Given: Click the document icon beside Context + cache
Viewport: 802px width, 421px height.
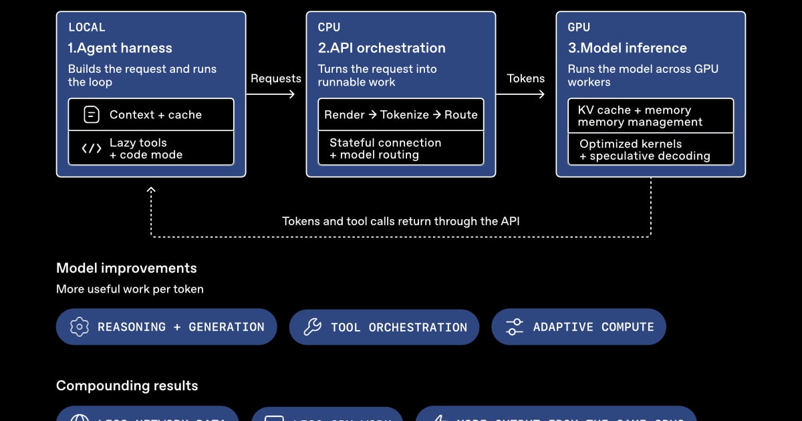Looking at the screenshot, I should coord(91,115).
